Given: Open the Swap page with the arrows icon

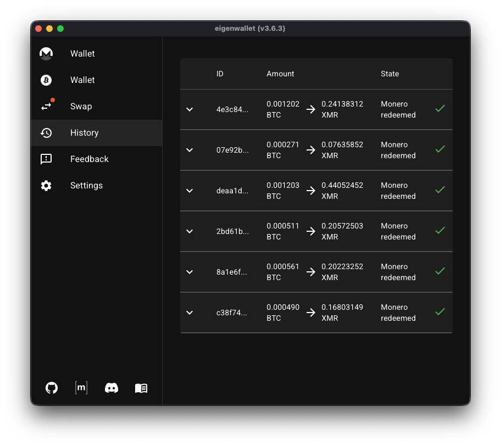Looking at the screenshot, I should (x=46, y=107).
